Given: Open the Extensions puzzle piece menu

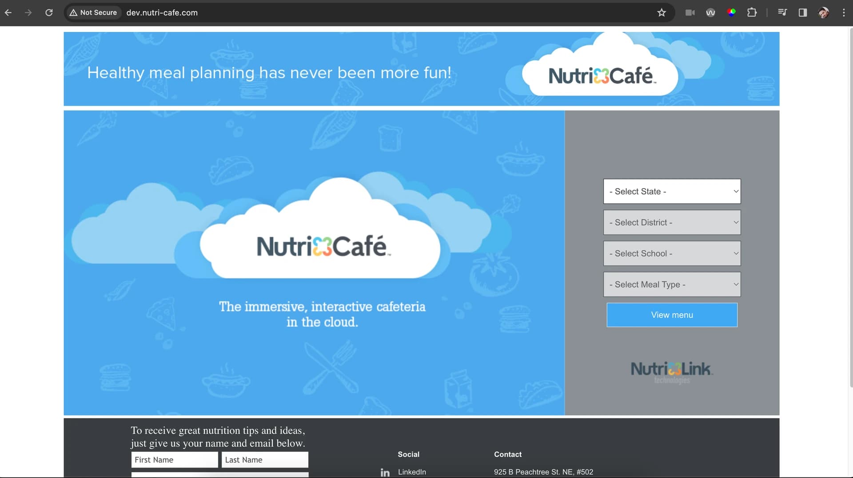Looking at the screenshot, I should (752, 12).
